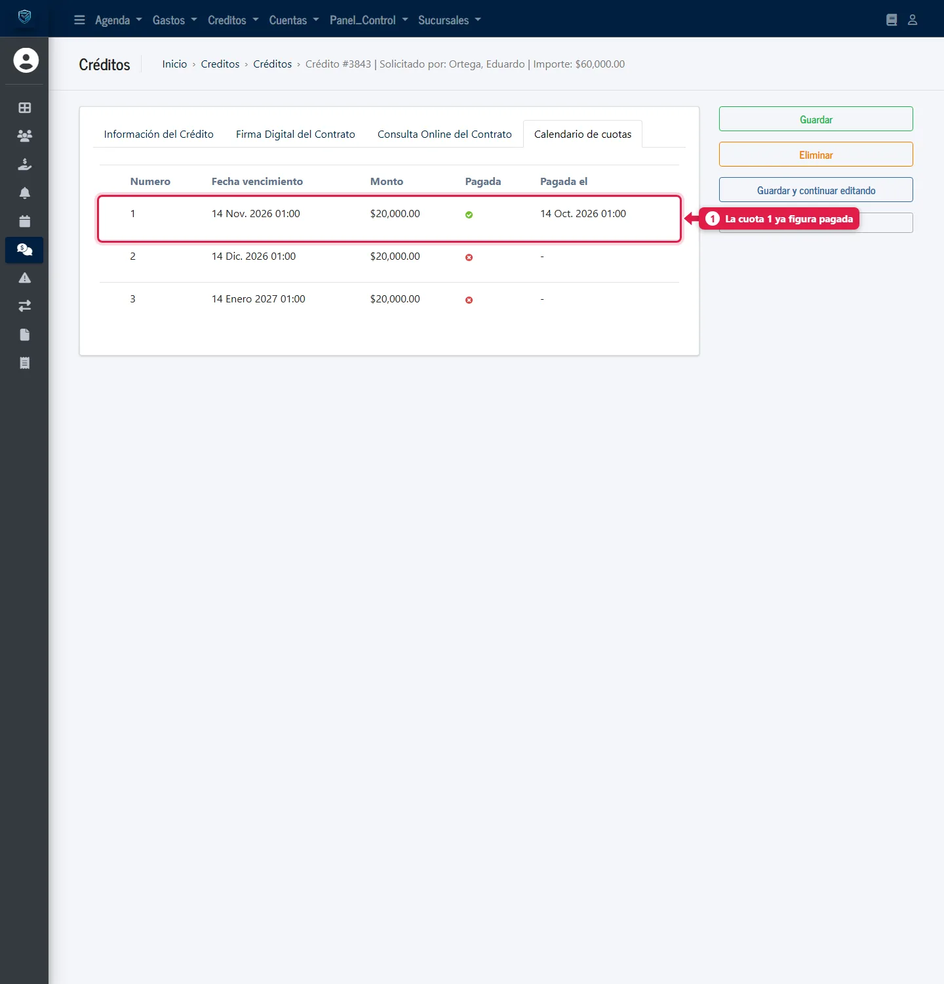Click the green Guardar button
The width and height of the screenshot is (944, 984).
pos(816,119)
